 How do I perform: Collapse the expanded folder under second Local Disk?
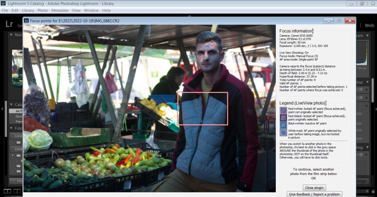point(13,155)
